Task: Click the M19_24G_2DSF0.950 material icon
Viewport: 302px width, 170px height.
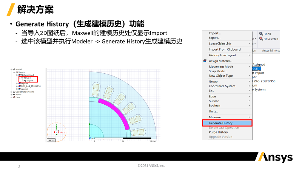Action: pos(20,86)
